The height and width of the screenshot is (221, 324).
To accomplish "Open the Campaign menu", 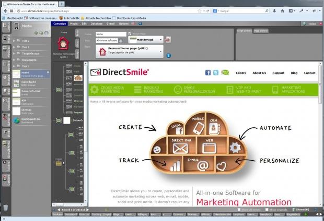I will coord(60,24).
